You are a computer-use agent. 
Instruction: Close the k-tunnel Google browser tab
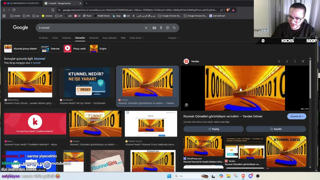coord(80,3)
